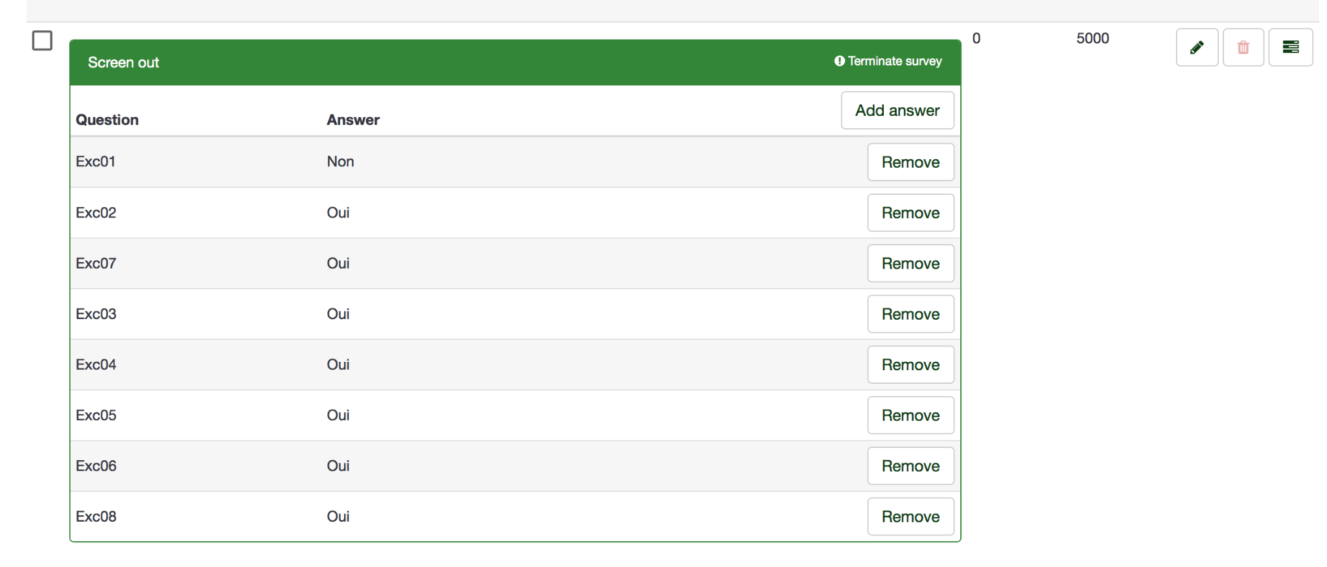Click the Terminate survey info icon
Screen dimensions: 1327x567
coord(840,61)
